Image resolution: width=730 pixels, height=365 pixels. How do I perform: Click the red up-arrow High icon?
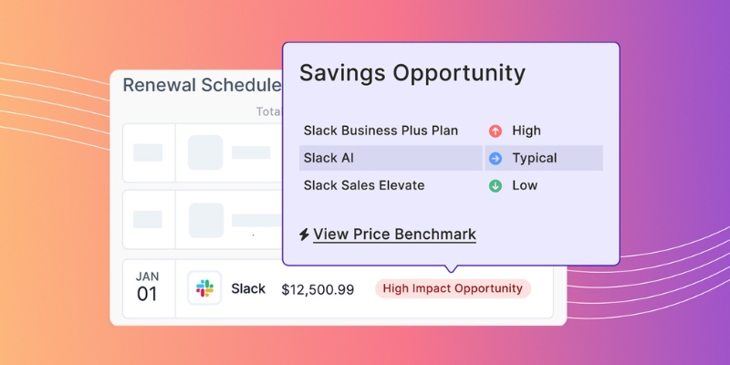(x=495, y=130)
